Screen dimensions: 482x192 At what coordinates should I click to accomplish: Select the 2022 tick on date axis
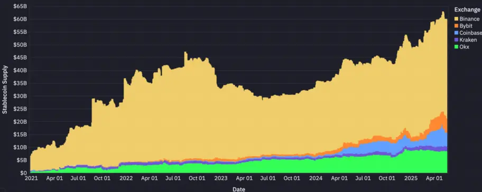(x=126, y=178)
